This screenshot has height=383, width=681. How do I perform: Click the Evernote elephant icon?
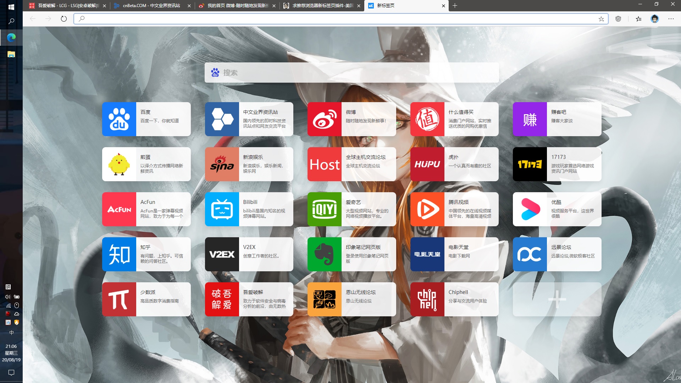point(324,254)
